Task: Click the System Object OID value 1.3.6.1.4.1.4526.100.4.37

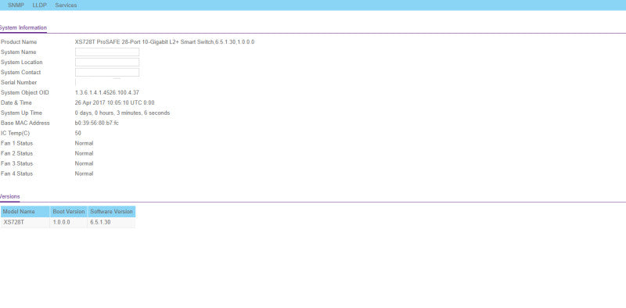Action: click(107, 92)
